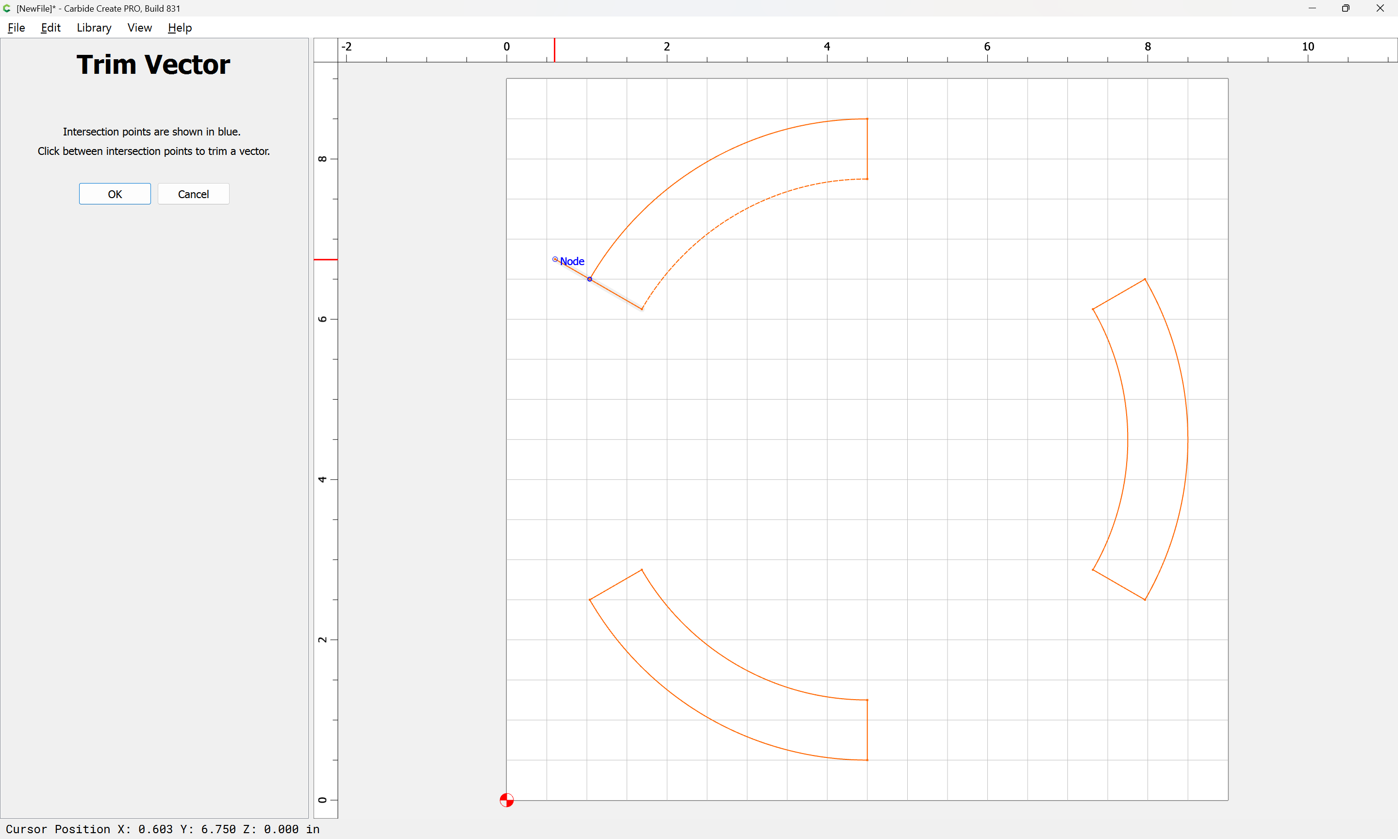The image size is (1398, 839).
Task: Open the File menu
Action: tap(16, 28)
